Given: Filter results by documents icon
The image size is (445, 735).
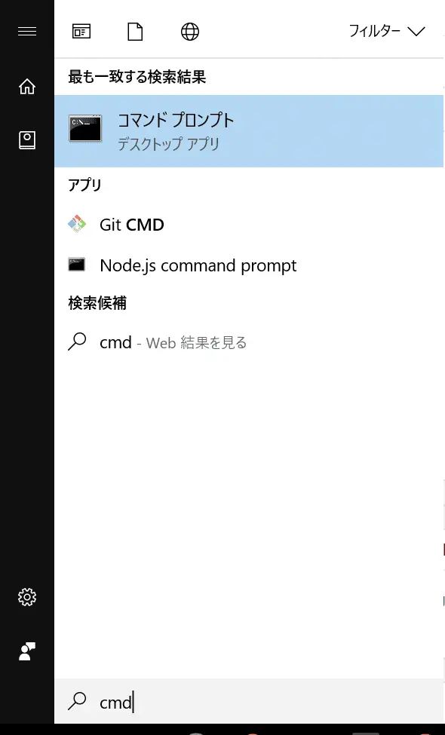Looking at the screenshot, I should click(135, 32).
